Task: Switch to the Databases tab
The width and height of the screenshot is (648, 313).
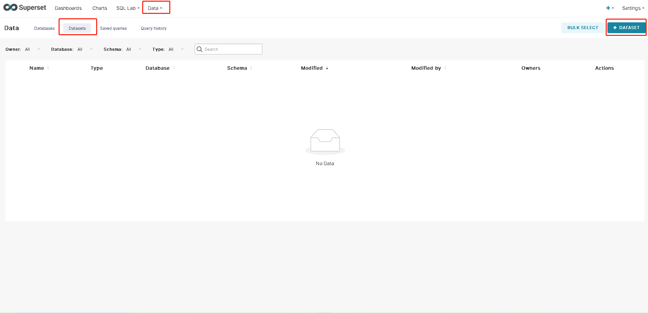Action: [44, 28]
